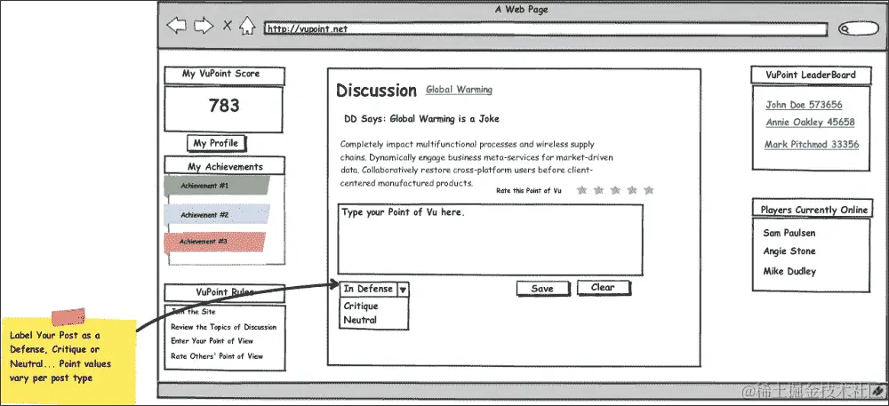This screenshot has height=406, width=889.
Task: Open the In Defense dropdown arrow
Action: click(x=403, y=290)
